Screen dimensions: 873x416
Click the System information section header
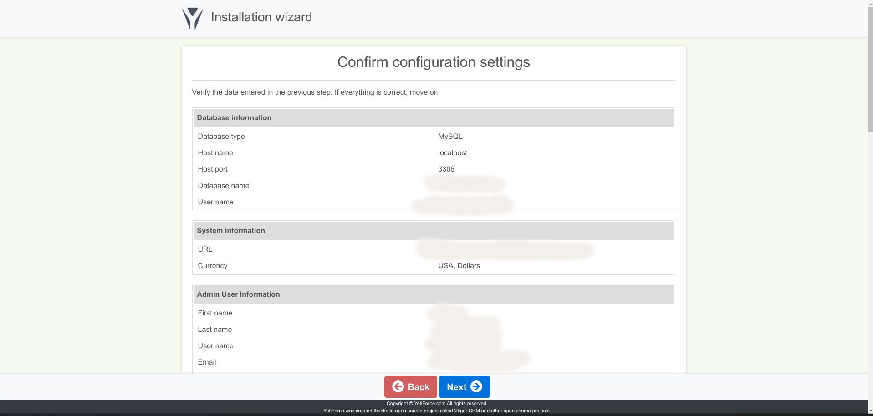point(434,231)
